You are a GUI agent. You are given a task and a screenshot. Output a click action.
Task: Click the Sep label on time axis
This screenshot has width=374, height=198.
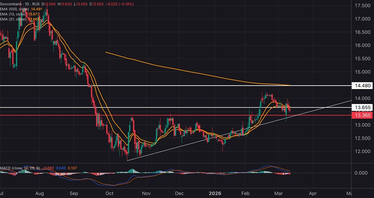(x=74, y=193)
